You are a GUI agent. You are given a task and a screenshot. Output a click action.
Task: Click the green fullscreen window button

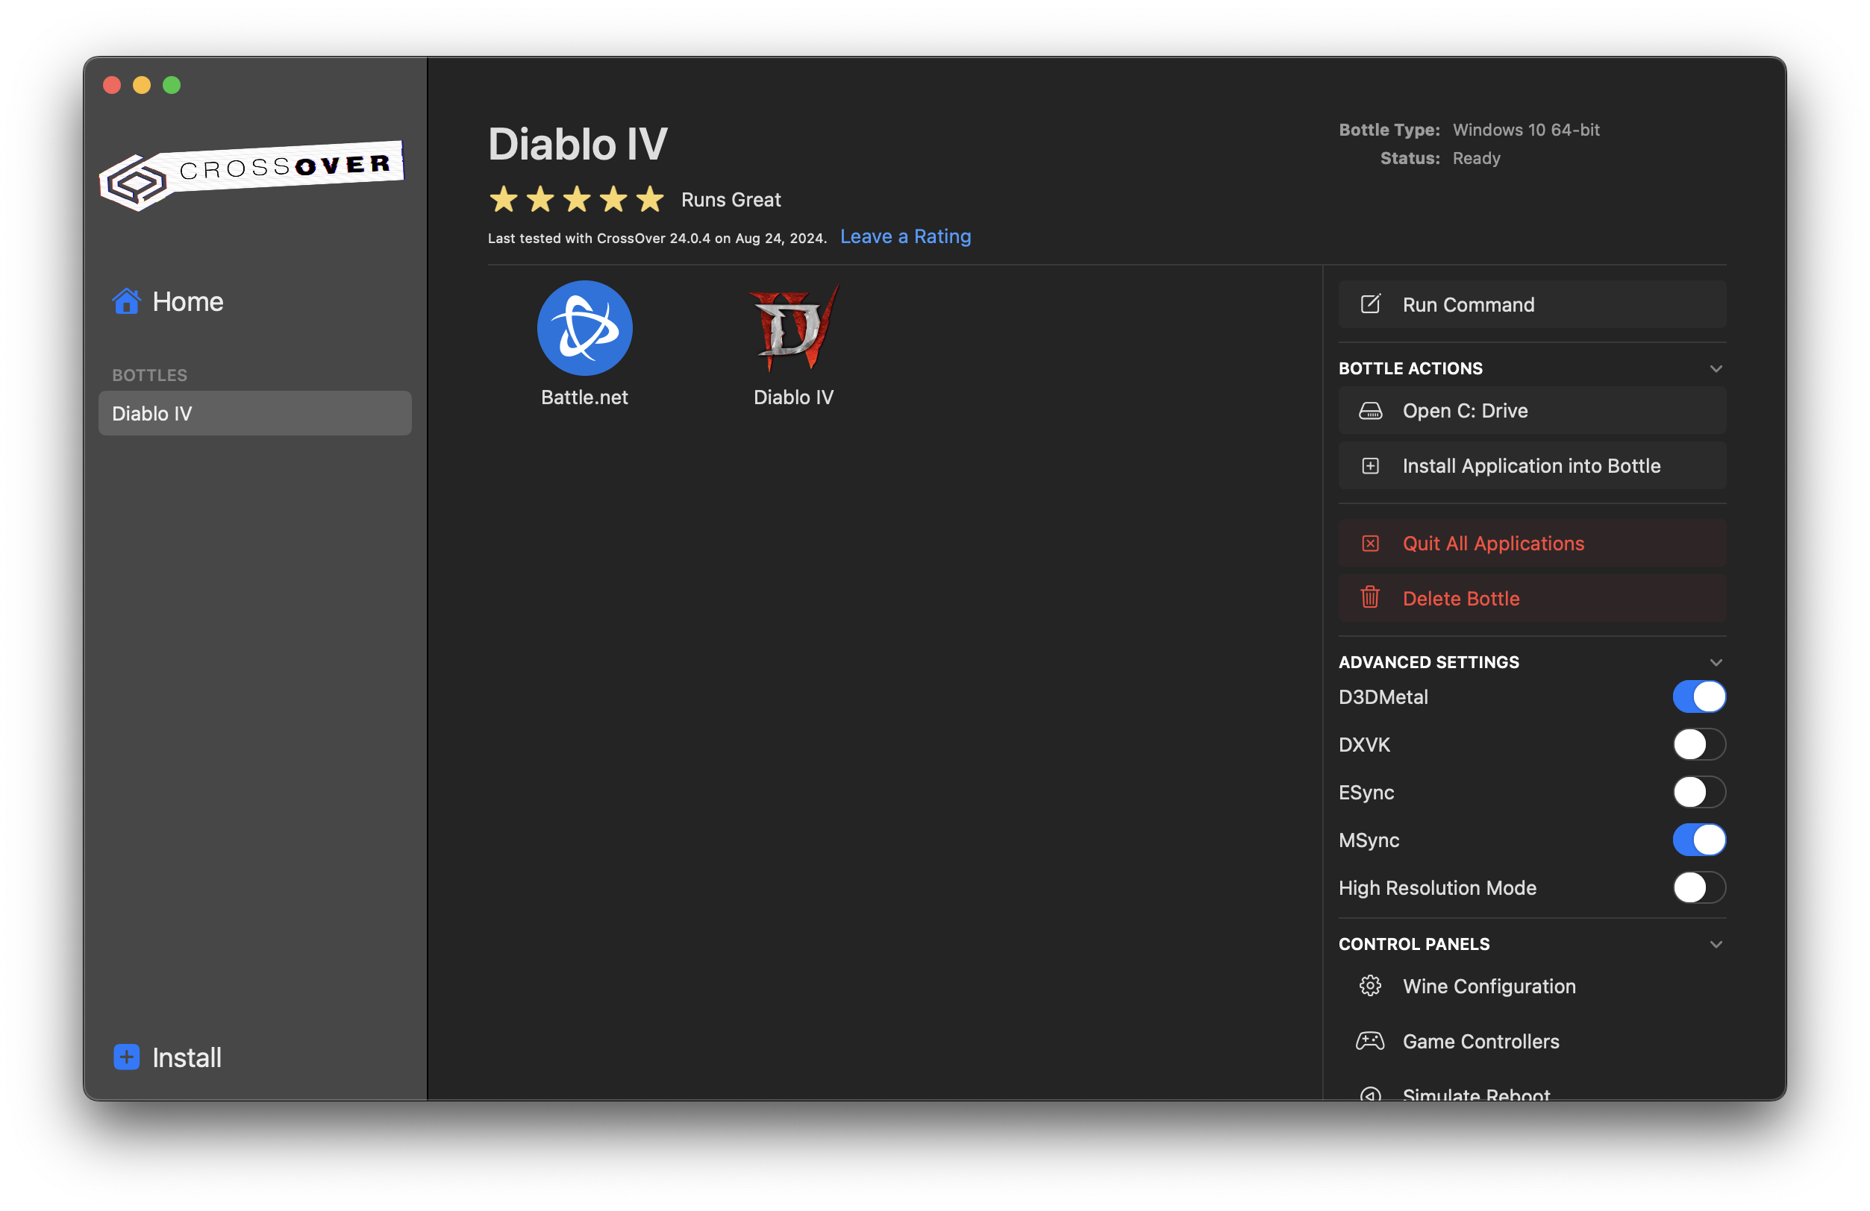[172, 85]
